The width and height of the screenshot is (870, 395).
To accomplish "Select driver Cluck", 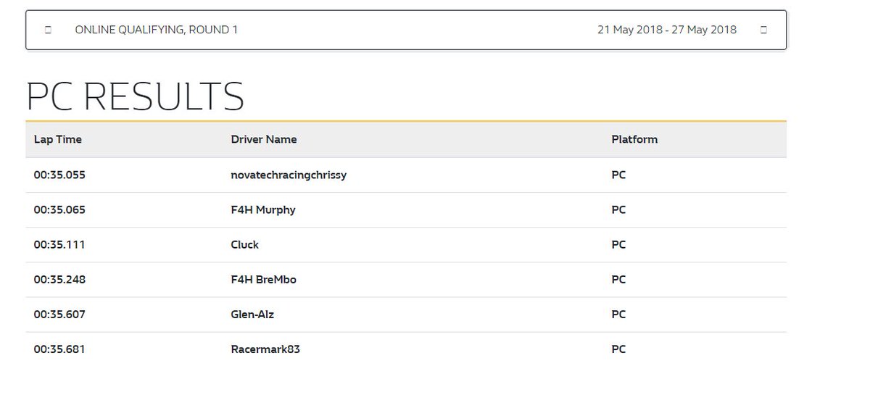I will (245, 244).
